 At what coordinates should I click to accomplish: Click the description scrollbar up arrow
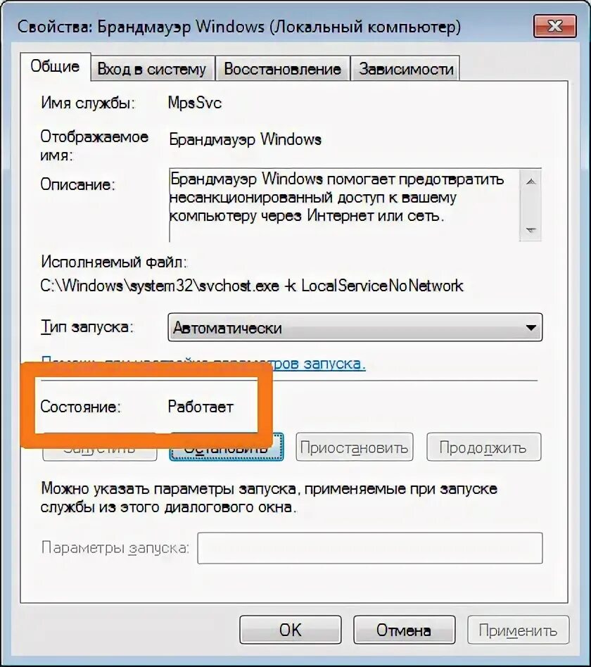point(530,182)
